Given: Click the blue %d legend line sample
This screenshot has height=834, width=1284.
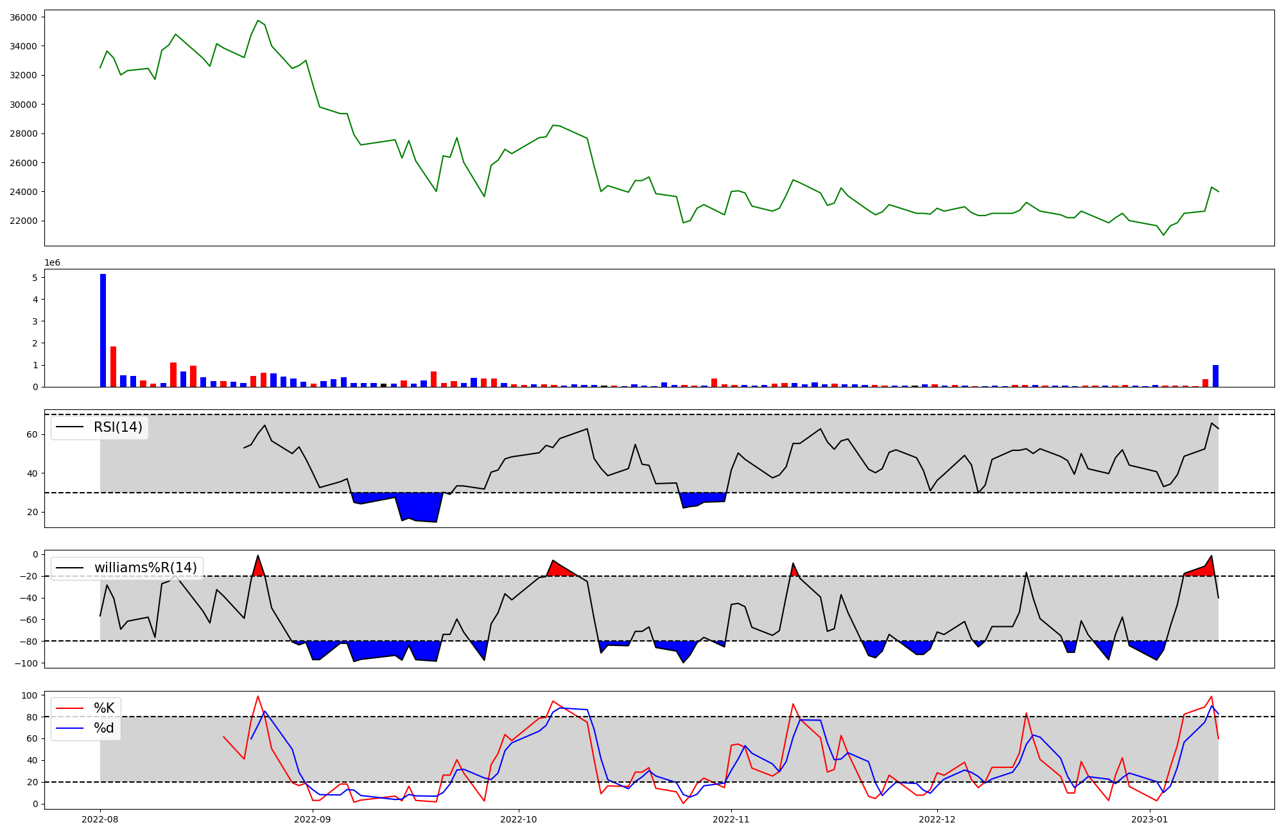Looking at the screenshot, I should [x=70, y=728].
